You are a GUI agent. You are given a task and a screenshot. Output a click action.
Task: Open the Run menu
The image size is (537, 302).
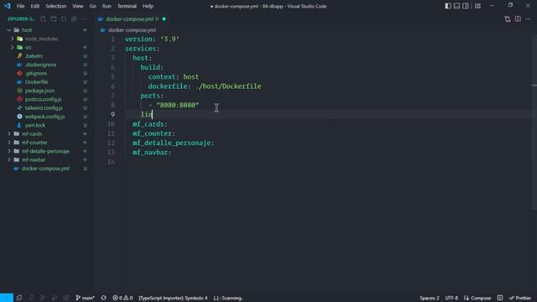coord(107,6)
